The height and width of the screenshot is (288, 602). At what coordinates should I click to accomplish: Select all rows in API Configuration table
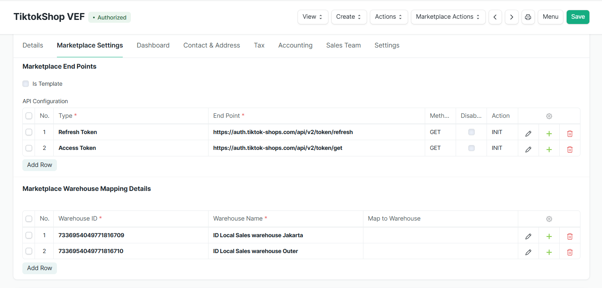pyautogui.click(x=29, y=116)
